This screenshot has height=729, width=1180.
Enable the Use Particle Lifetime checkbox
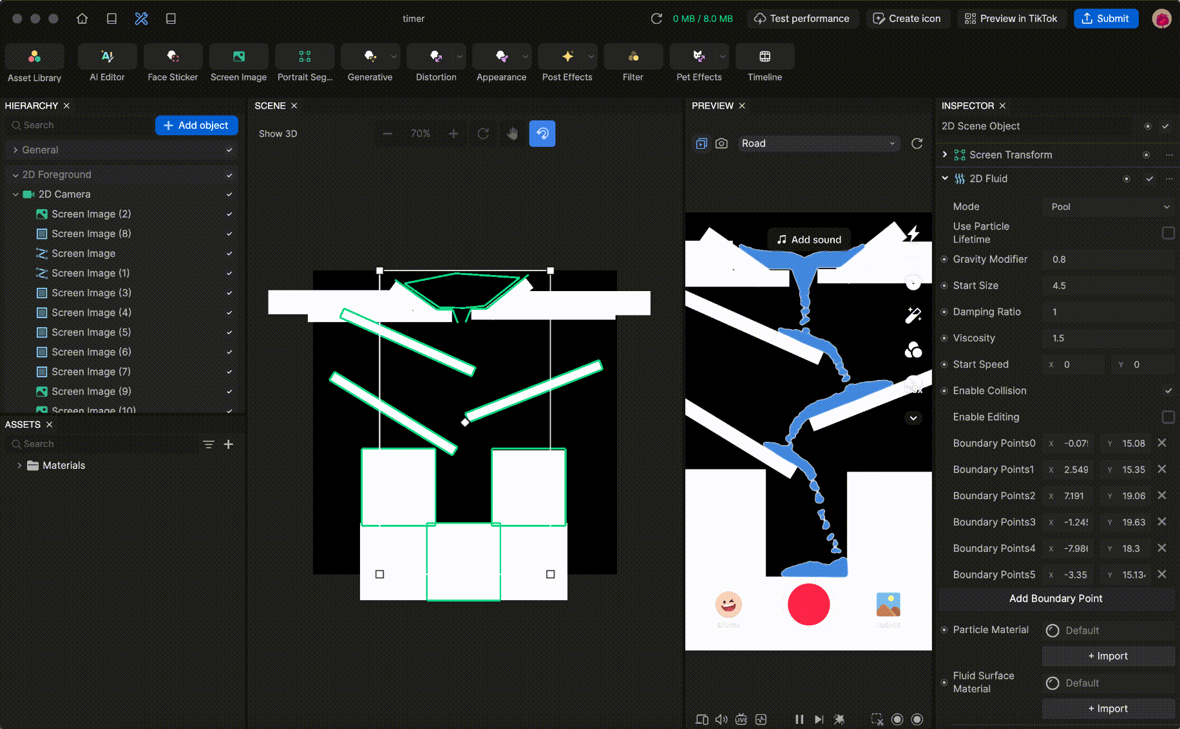coord(1167,233)
